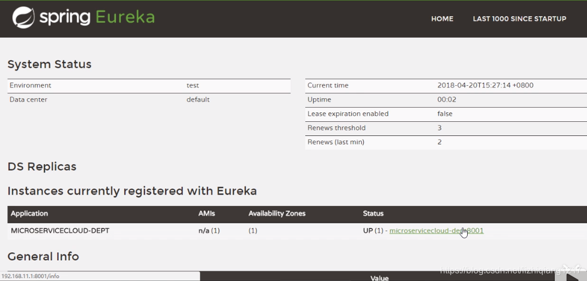Click the System Status heading

point(49,64)
